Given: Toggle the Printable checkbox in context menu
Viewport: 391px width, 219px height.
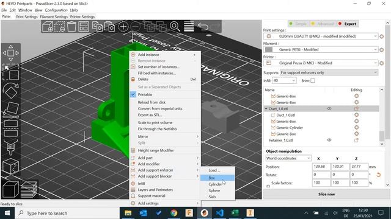Looking at the screenshot, I should coord(133,95).
